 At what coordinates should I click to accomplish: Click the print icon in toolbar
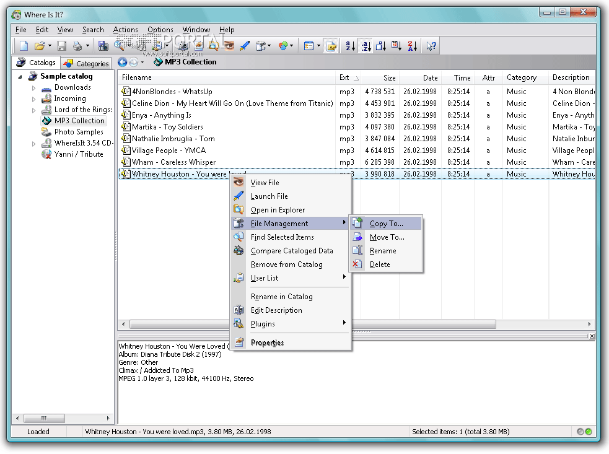tap(77, 46)
